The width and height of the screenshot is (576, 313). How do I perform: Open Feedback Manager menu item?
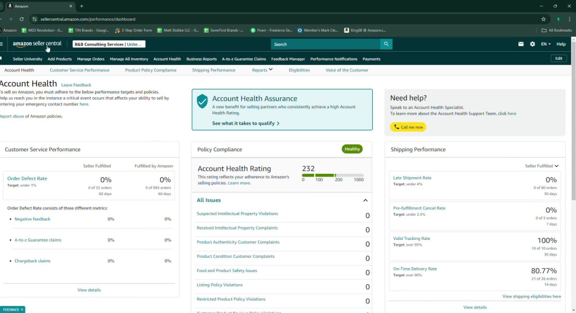[288, 59]
